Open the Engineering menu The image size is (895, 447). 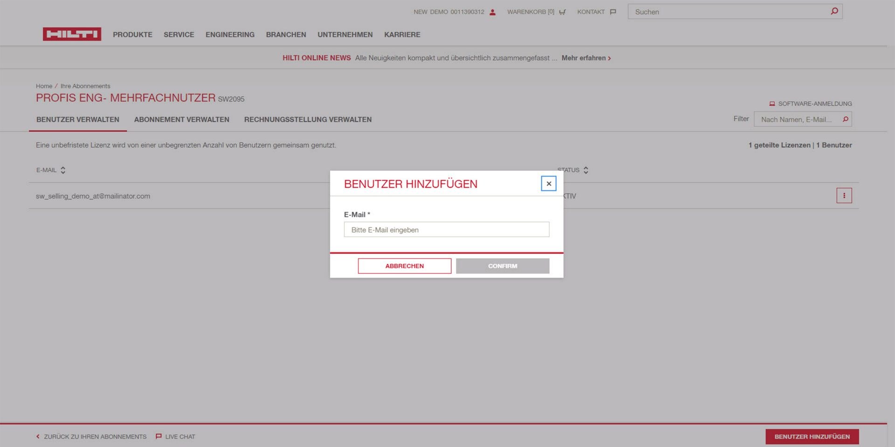[230, 34]
